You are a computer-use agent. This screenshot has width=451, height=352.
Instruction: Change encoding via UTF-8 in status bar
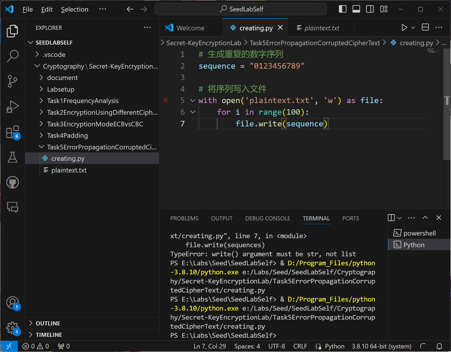[x=277, y=346]
